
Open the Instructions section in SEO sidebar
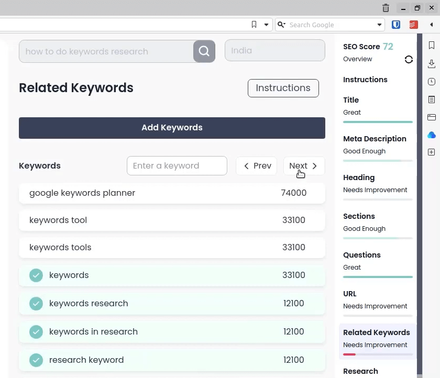pos(365,80)
